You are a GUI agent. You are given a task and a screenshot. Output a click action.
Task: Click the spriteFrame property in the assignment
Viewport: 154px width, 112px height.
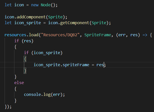pos(76,65)
